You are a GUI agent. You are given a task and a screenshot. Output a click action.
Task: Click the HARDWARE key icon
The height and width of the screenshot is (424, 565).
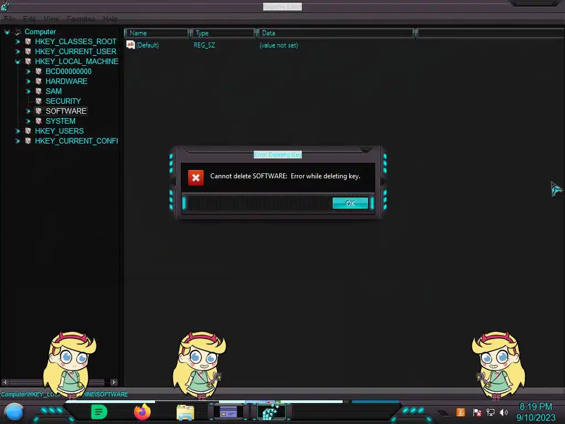point(39,81)
